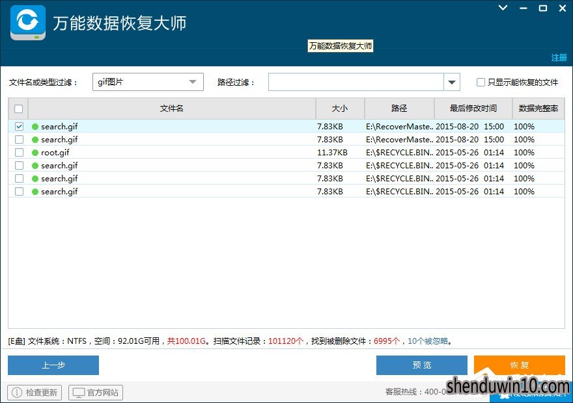
Task: Check the last search.gif row checkbox
Action: tap(19, 192)
